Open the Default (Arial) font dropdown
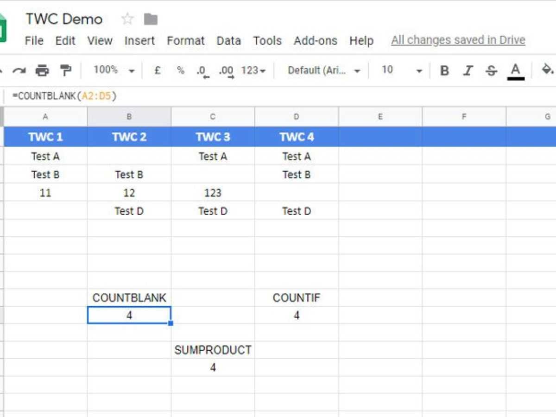556x417 pixels. pyautogui.click(x=324, y=70)
